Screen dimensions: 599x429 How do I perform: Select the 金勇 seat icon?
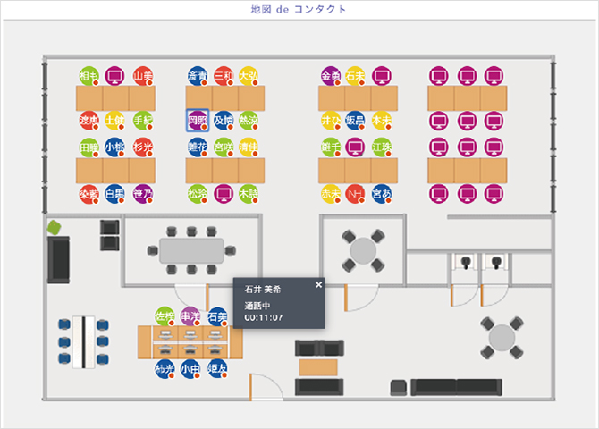point(331,76)
